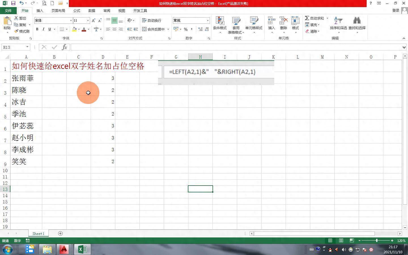Open the font name dropdown
This screenshot has height=255, width=408.
point(71,20)
